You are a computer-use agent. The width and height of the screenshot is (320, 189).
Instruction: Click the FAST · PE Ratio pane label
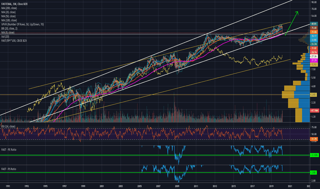pyautogui.click(x=9, y=149)
